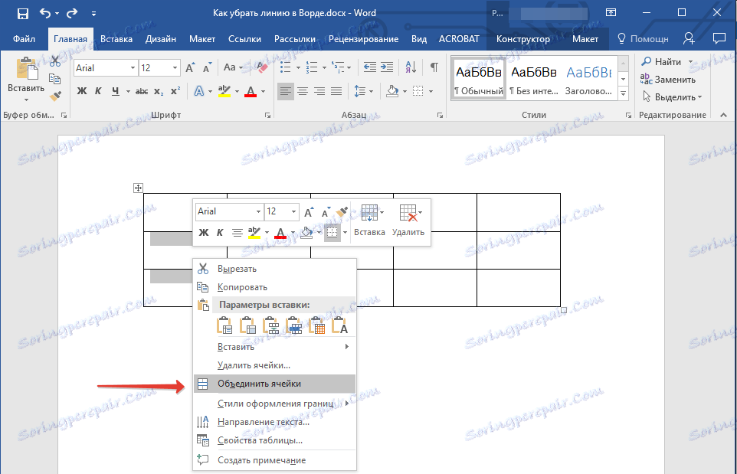
Task: Toggle underline Ч in ribbon
Action: click(x=115, y=91)
